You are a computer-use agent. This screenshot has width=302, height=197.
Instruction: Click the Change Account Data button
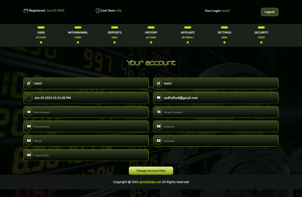[151, 171]
